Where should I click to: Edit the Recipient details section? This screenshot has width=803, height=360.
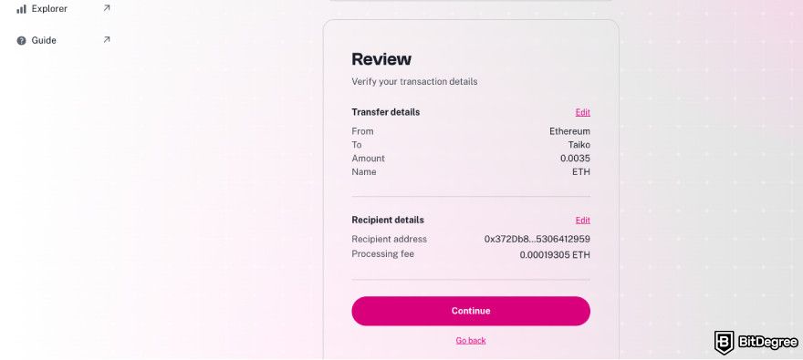point(583,220)
